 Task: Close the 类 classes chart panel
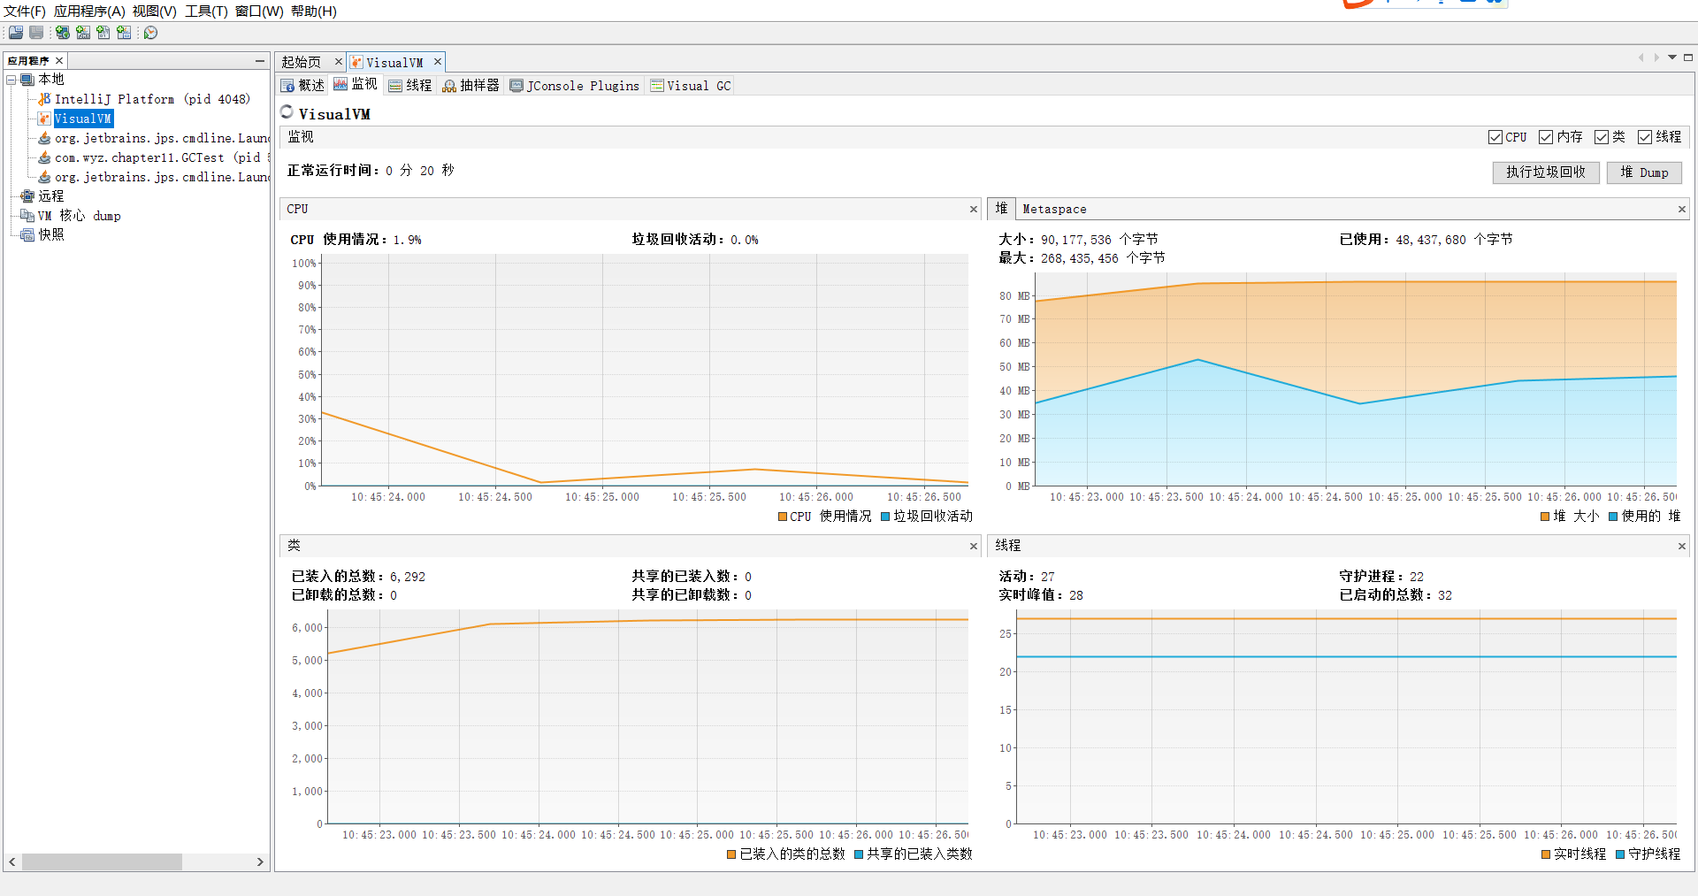click(x=974, y=547)
